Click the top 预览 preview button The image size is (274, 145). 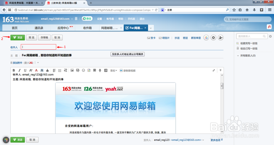pyautogui.click(x=32, y=38)
